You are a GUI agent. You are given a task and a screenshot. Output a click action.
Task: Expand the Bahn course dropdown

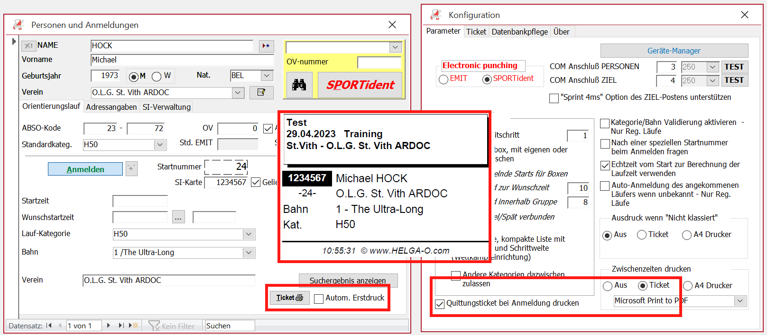(x=249, y=253)
